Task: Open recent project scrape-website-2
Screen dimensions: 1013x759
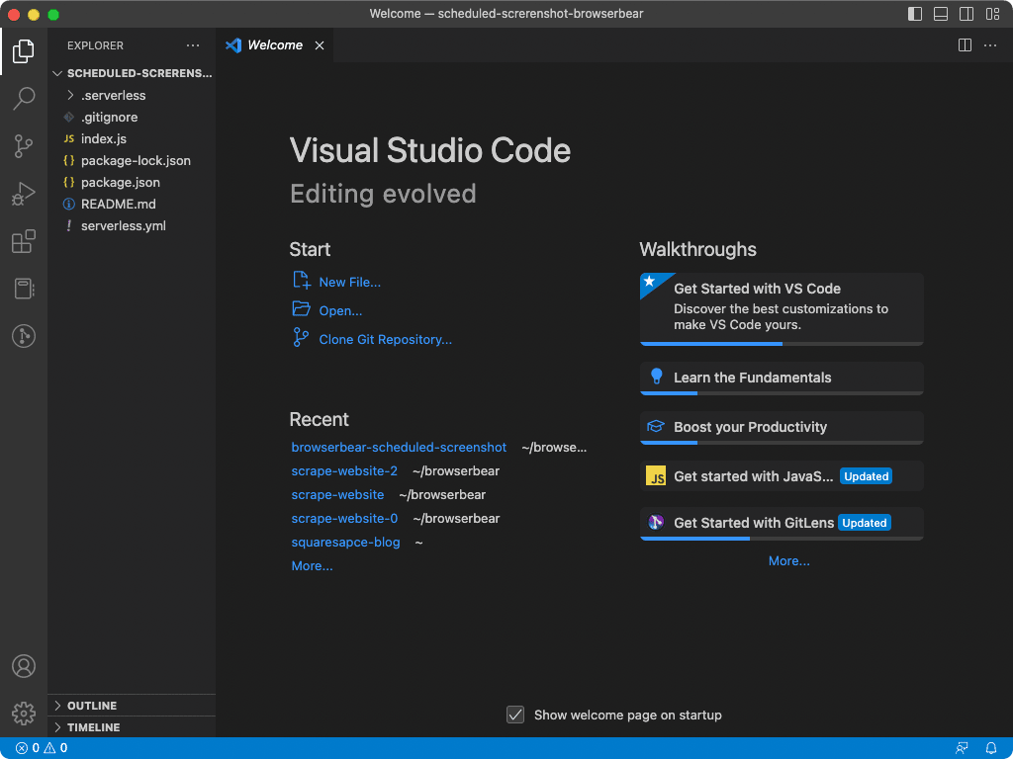Action: coord(344,471)
